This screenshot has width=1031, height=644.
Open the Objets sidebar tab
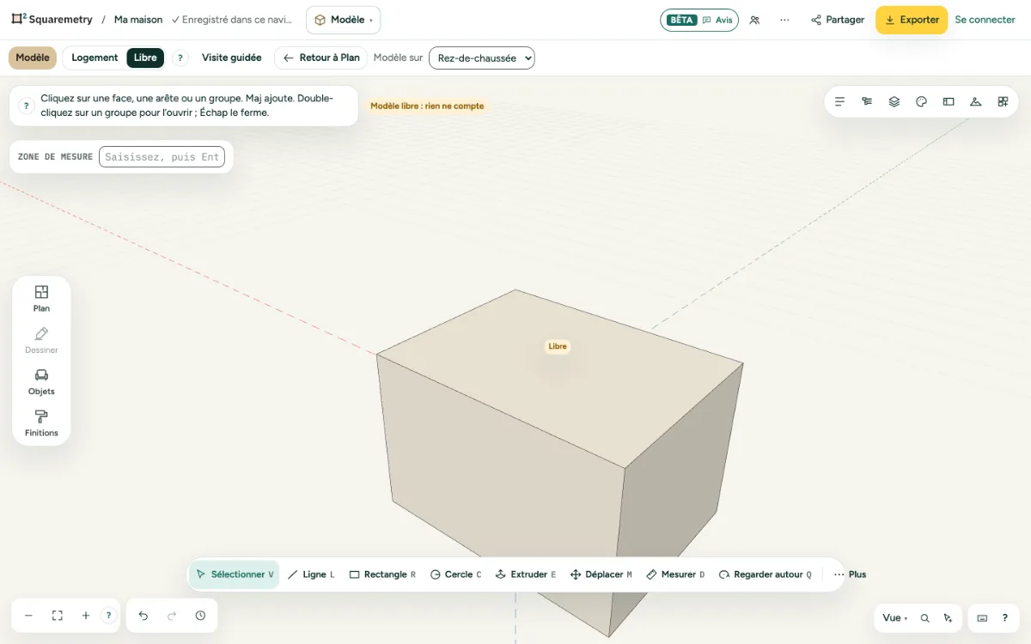41,382
